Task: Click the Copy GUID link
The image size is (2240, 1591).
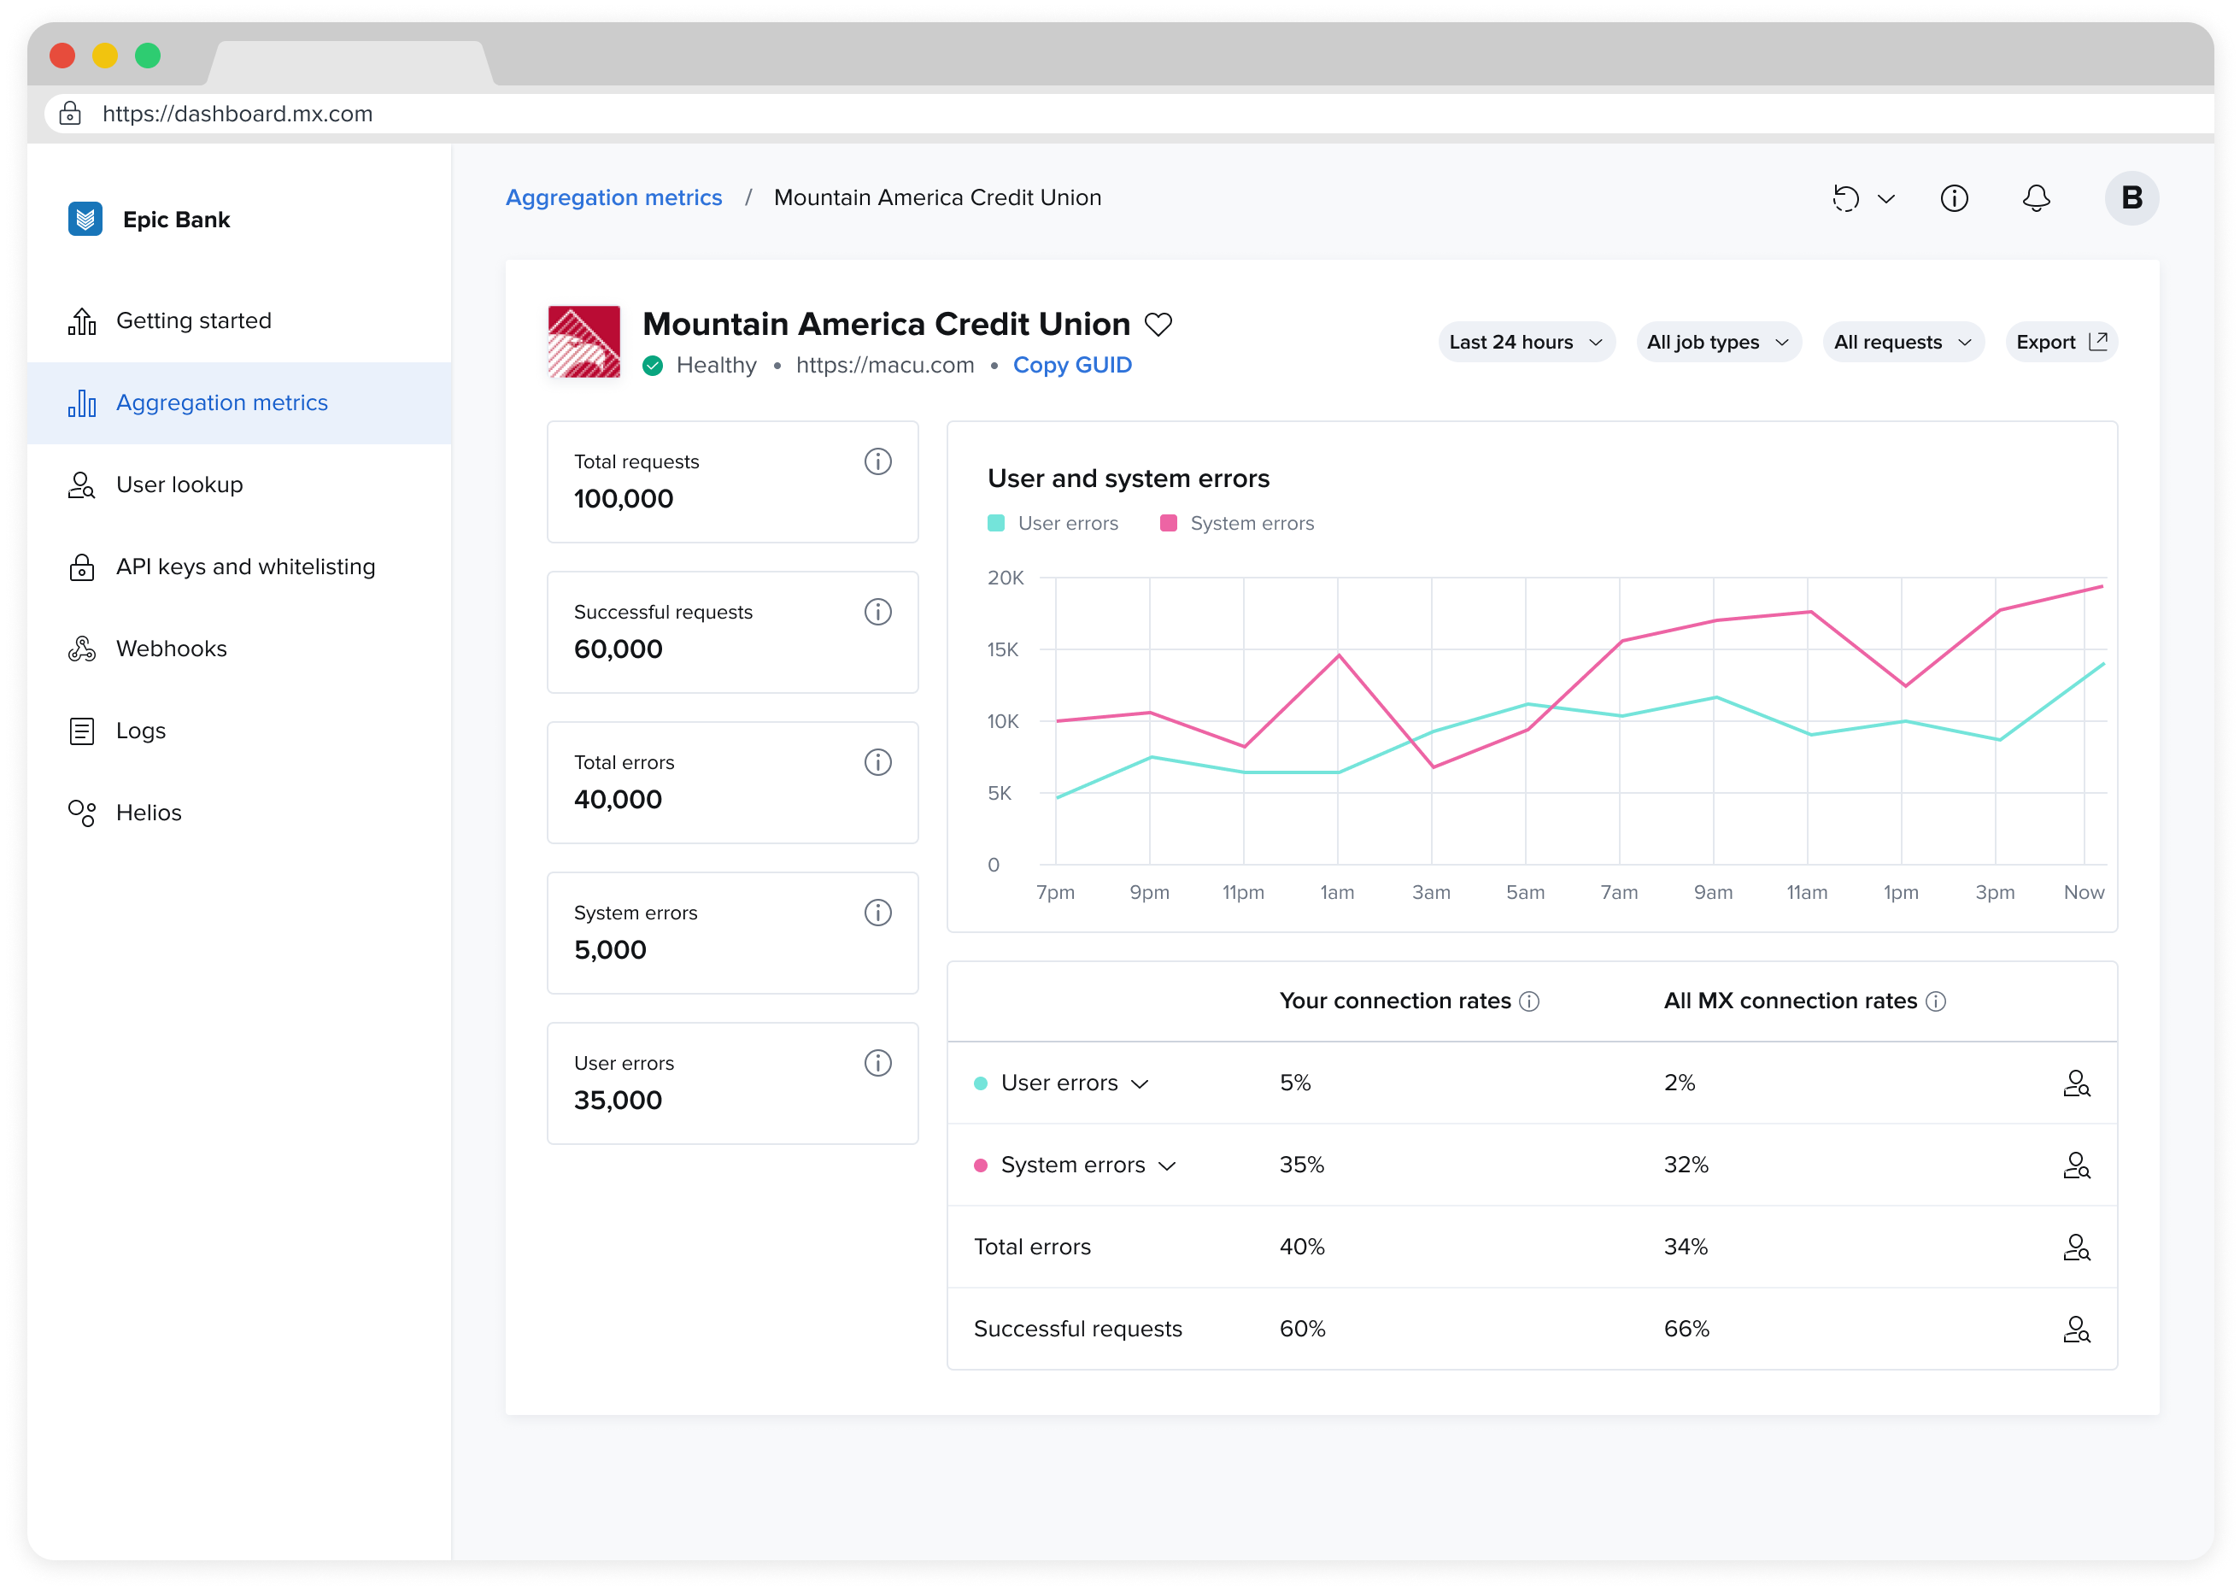Action: click(x=1071, y=365)
